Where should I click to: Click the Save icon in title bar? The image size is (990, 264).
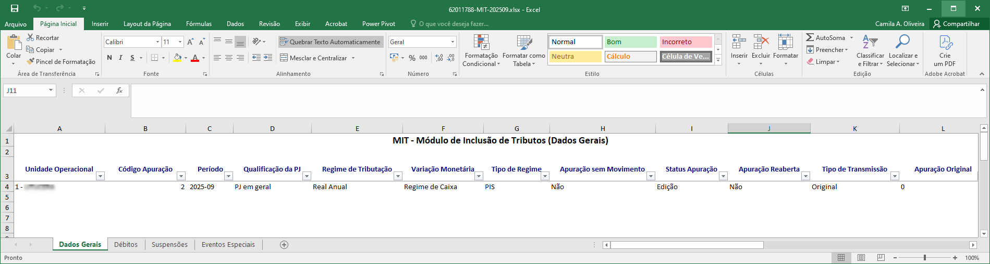click(15, 8)
